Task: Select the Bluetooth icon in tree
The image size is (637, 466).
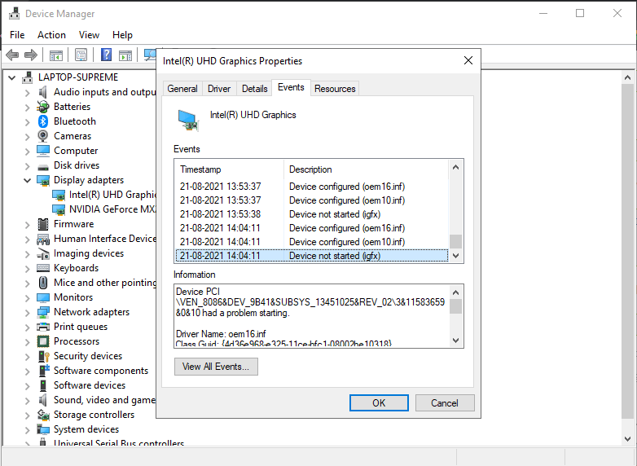Action: coord(43,121)
